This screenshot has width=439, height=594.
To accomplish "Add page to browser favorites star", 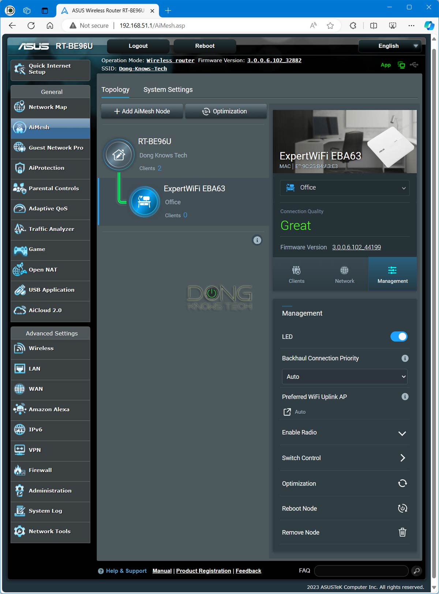I will [330, 26].
